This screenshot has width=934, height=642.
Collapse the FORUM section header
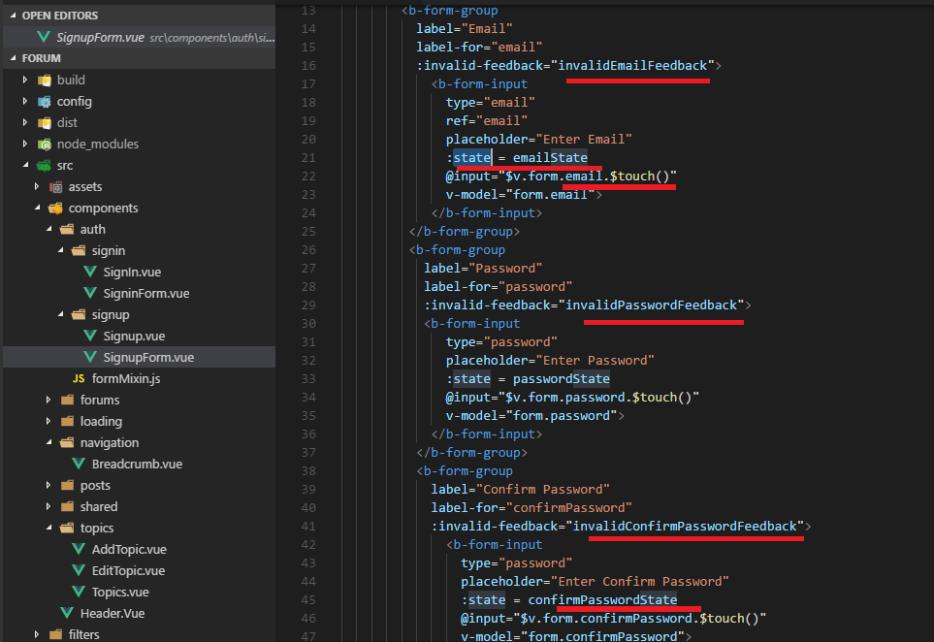pos(14,58)
